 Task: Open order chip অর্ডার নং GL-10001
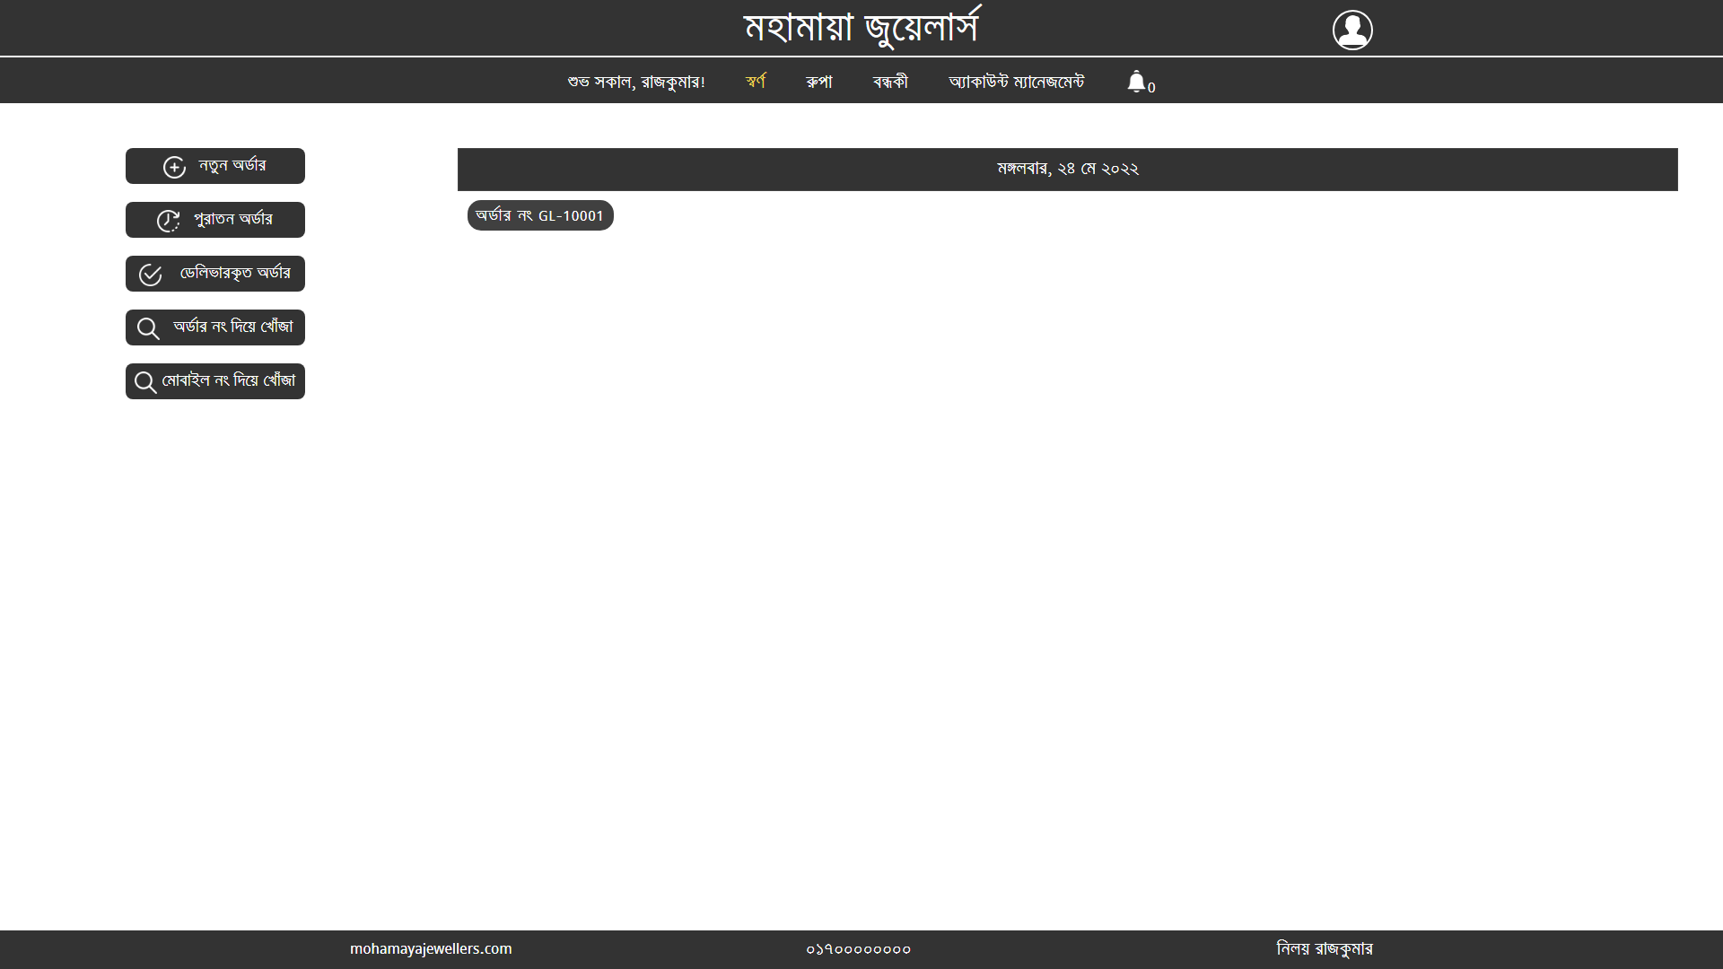click(x=540, y=215)
